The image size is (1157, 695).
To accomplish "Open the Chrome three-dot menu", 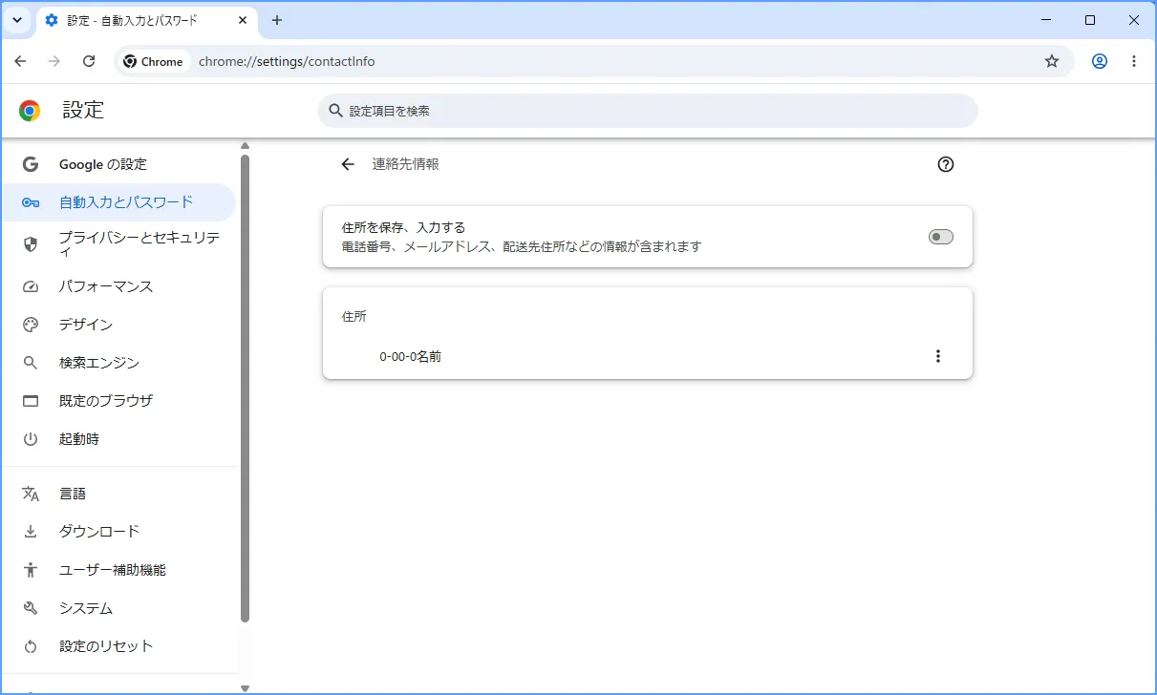I will [x=1134, y=61].
